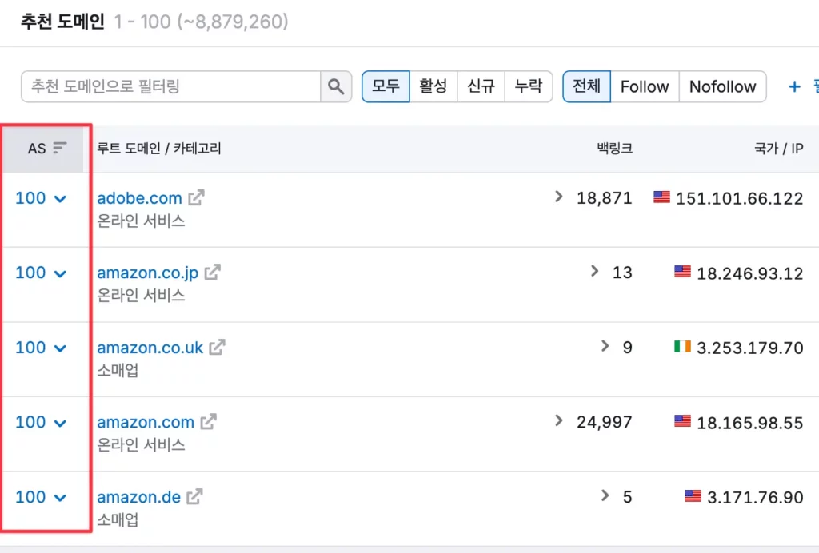This screenshot has height=553, width=819.
Task: Select the 전체 link type tab
Action: click(x=586, y=86)
